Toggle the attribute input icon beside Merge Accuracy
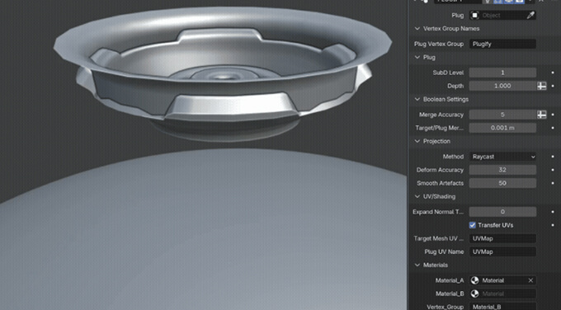561x310 pixels. point(542,115)
